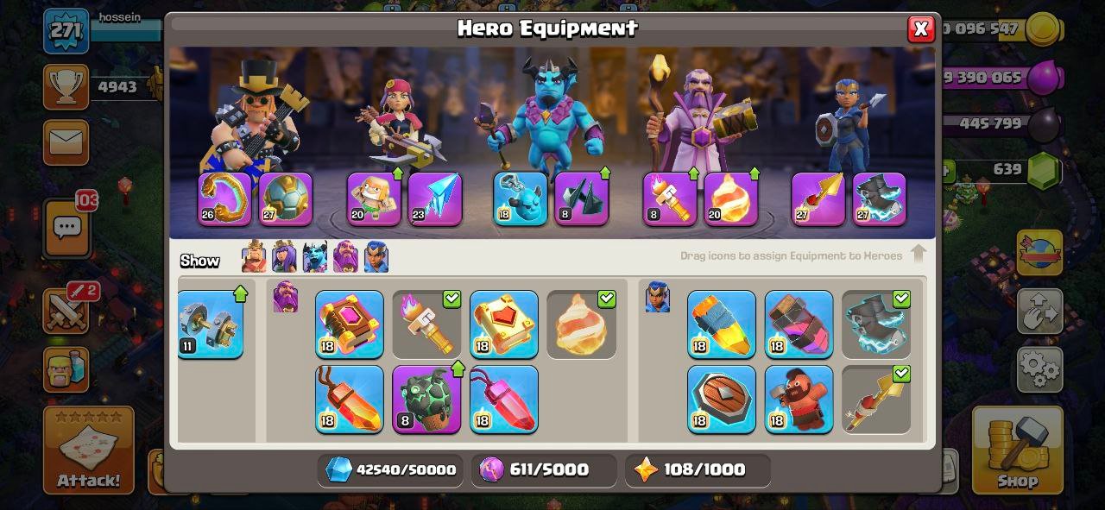Tap the Barbarian King's Spiky Ball slot
The height and width of the screenshot is (510, 1105).
(286, 199)
